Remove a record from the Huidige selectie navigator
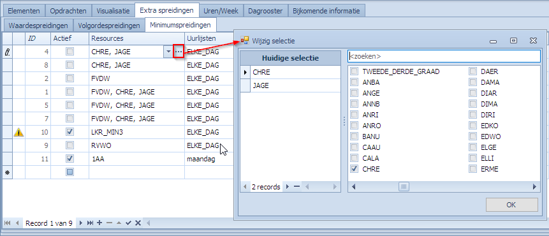 (x=296, y=187)
